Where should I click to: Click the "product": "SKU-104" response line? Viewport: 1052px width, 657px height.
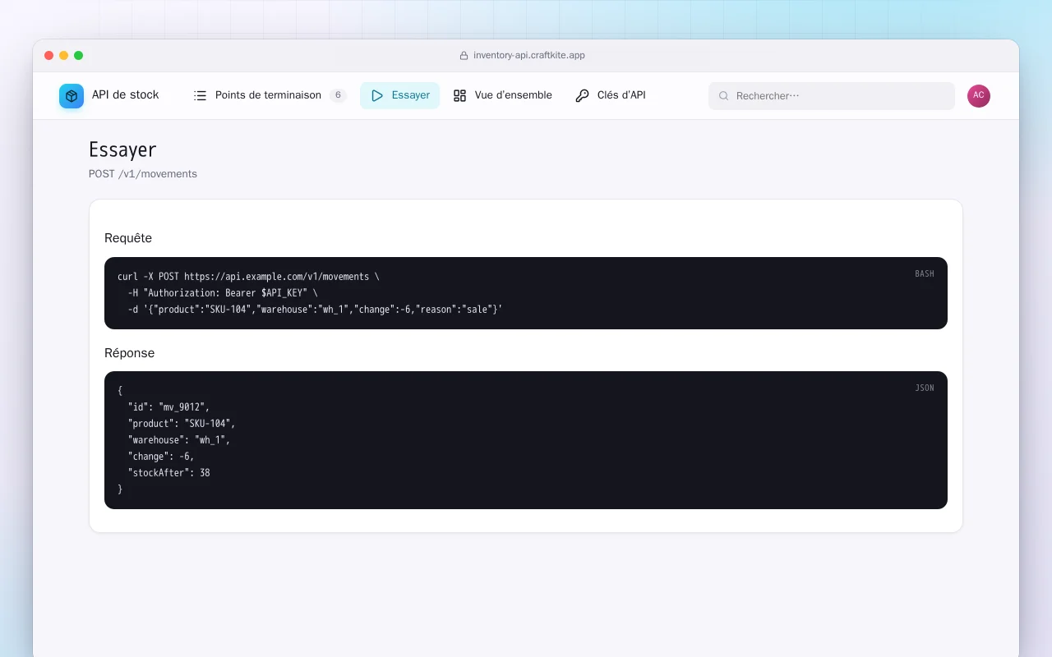pyautogui.click(x=182, y=424)
